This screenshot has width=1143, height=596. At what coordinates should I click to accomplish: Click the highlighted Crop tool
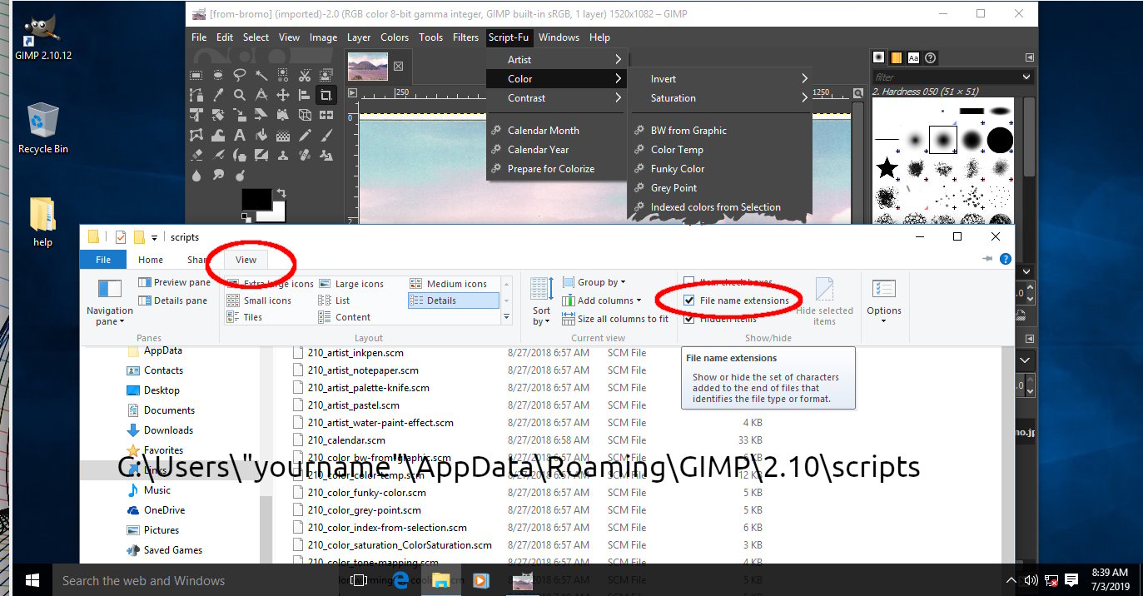click(326, 95)
